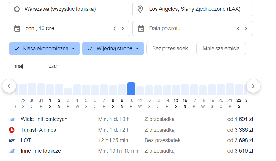
Task: Click the destination map pin icon
Action: click(140, 9)
